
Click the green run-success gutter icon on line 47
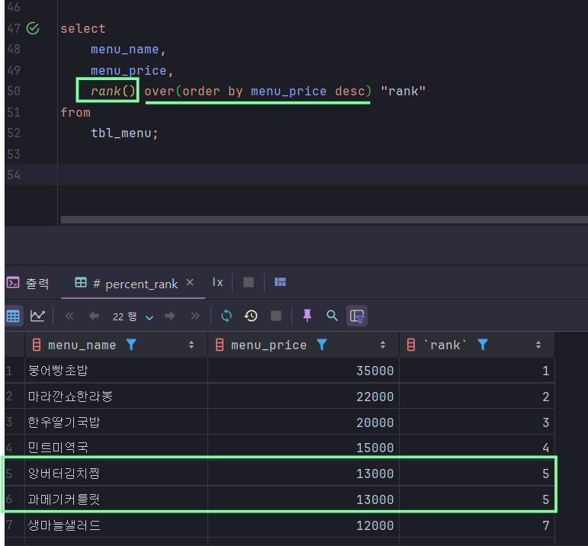[x=33, y=28]
